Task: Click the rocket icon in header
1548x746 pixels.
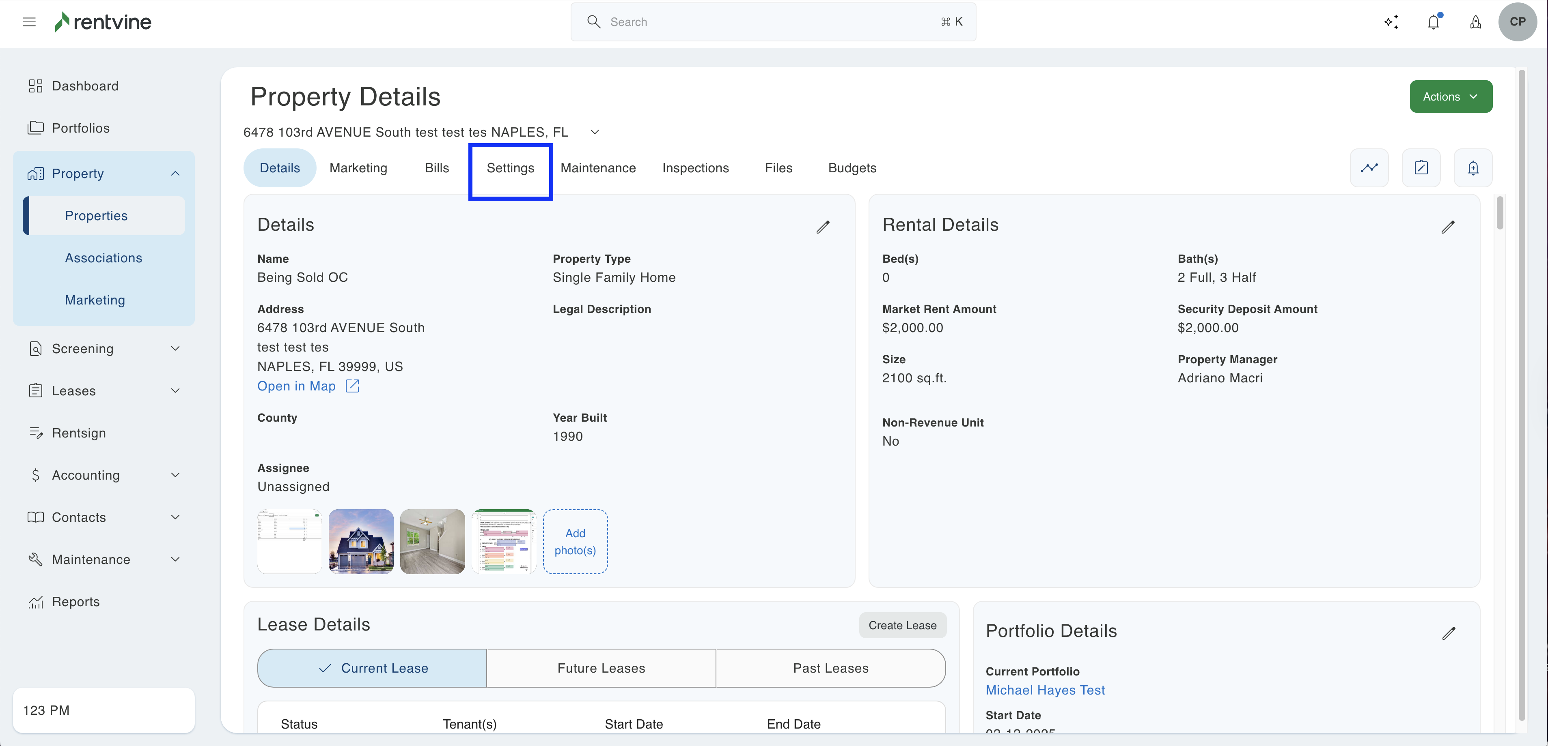Action: (x=1475, y=22)
